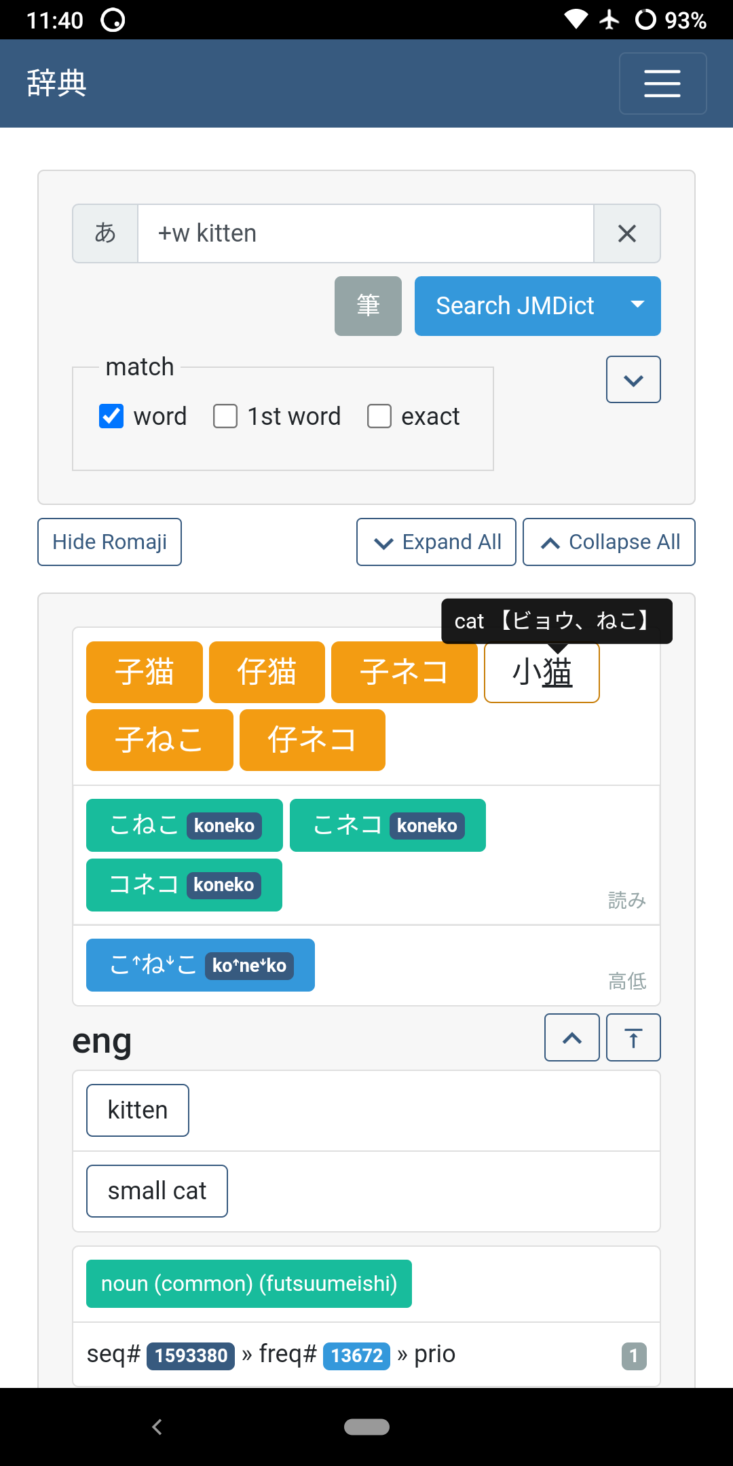Screen dimensions: 733x1466
Task: Expand more search options chevron
Action: coord(633,380)
